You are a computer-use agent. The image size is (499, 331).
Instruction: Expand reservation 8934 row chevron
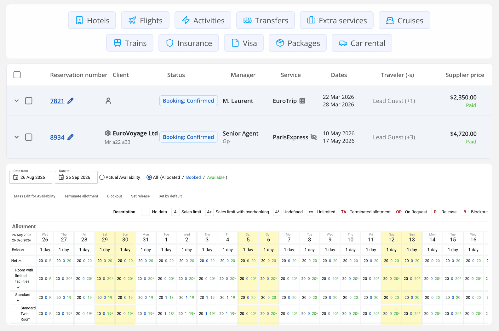[x=17, y=137]
